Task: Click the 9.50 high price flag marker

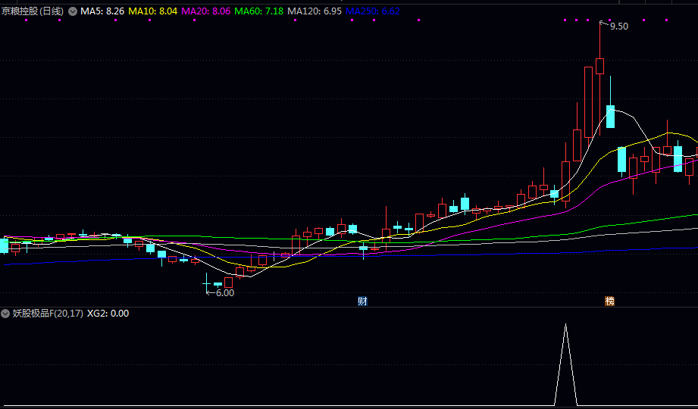Action: point(617,26)
